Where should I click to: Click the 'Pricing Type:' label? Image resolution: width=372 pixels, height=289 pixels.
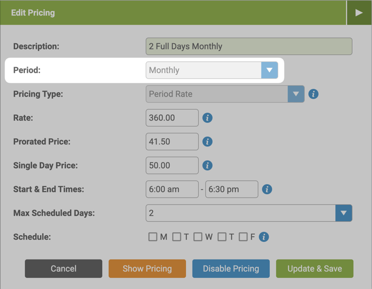[x=38, y=94]
